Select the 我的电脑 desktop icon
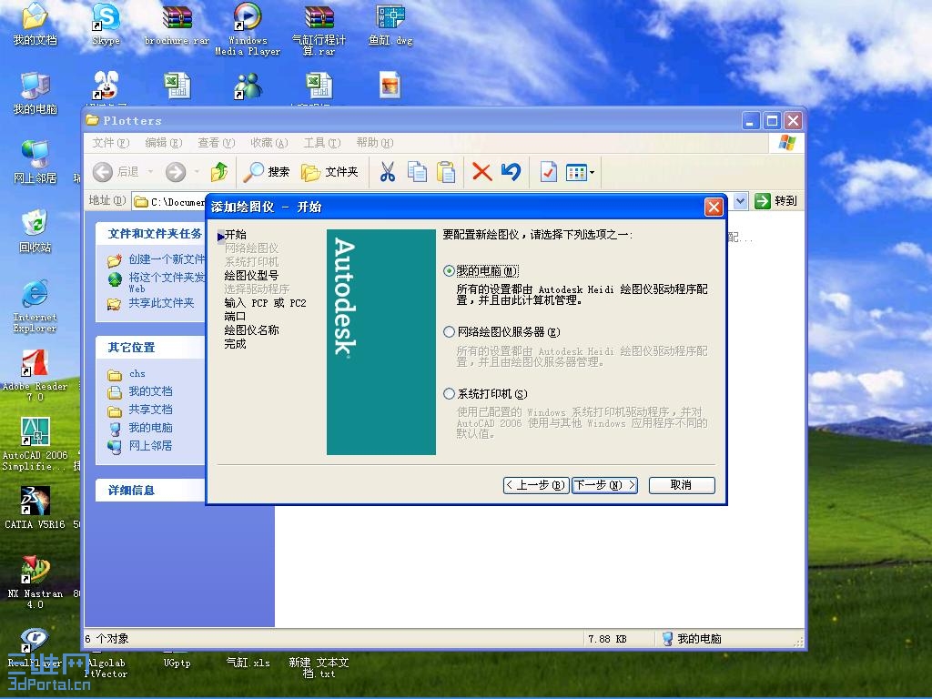Image resolution: width=932 pixels, height=699 pixels. [35, 94]
